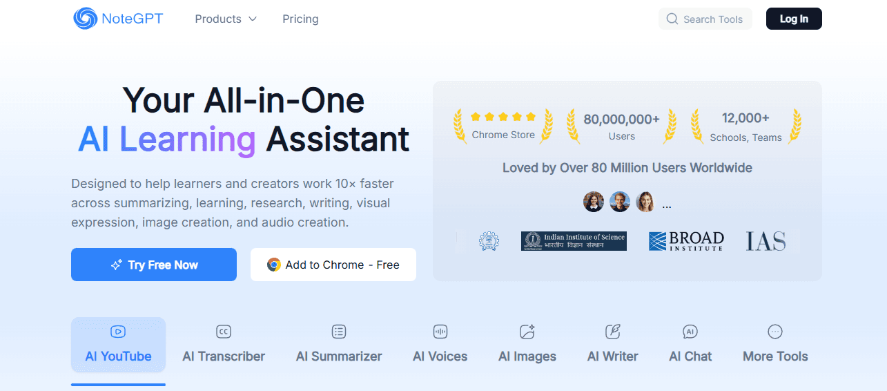This screenshot has width=887, height=391.
Task: Focus the Search Tools input field
Action: [705, 19]
